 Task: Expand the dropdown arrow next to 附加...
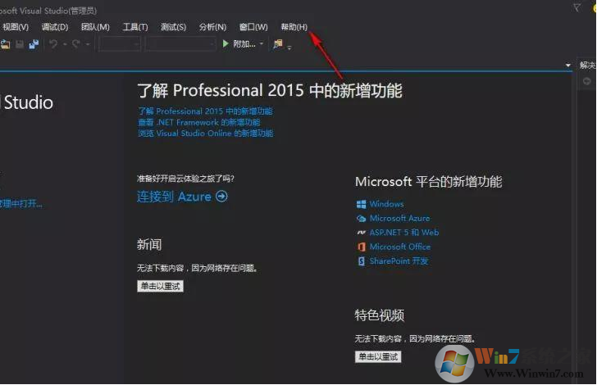(261, 44)
